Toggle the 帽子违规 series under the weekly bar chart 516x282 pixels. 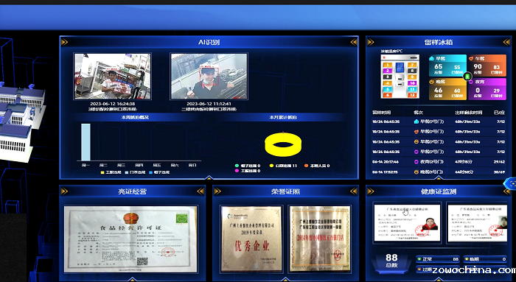click(159, 172)
